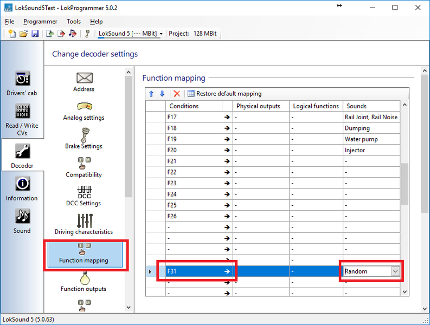Move mapping row up with blue arrow

coord(151,94)
